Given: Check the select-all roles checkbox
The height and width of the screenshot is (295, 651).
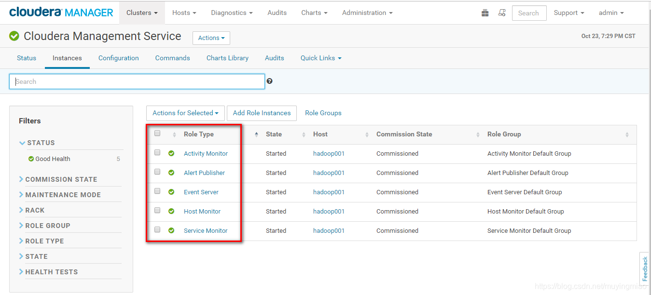Looking at the screenshot, I should click(x=157, y=133).
